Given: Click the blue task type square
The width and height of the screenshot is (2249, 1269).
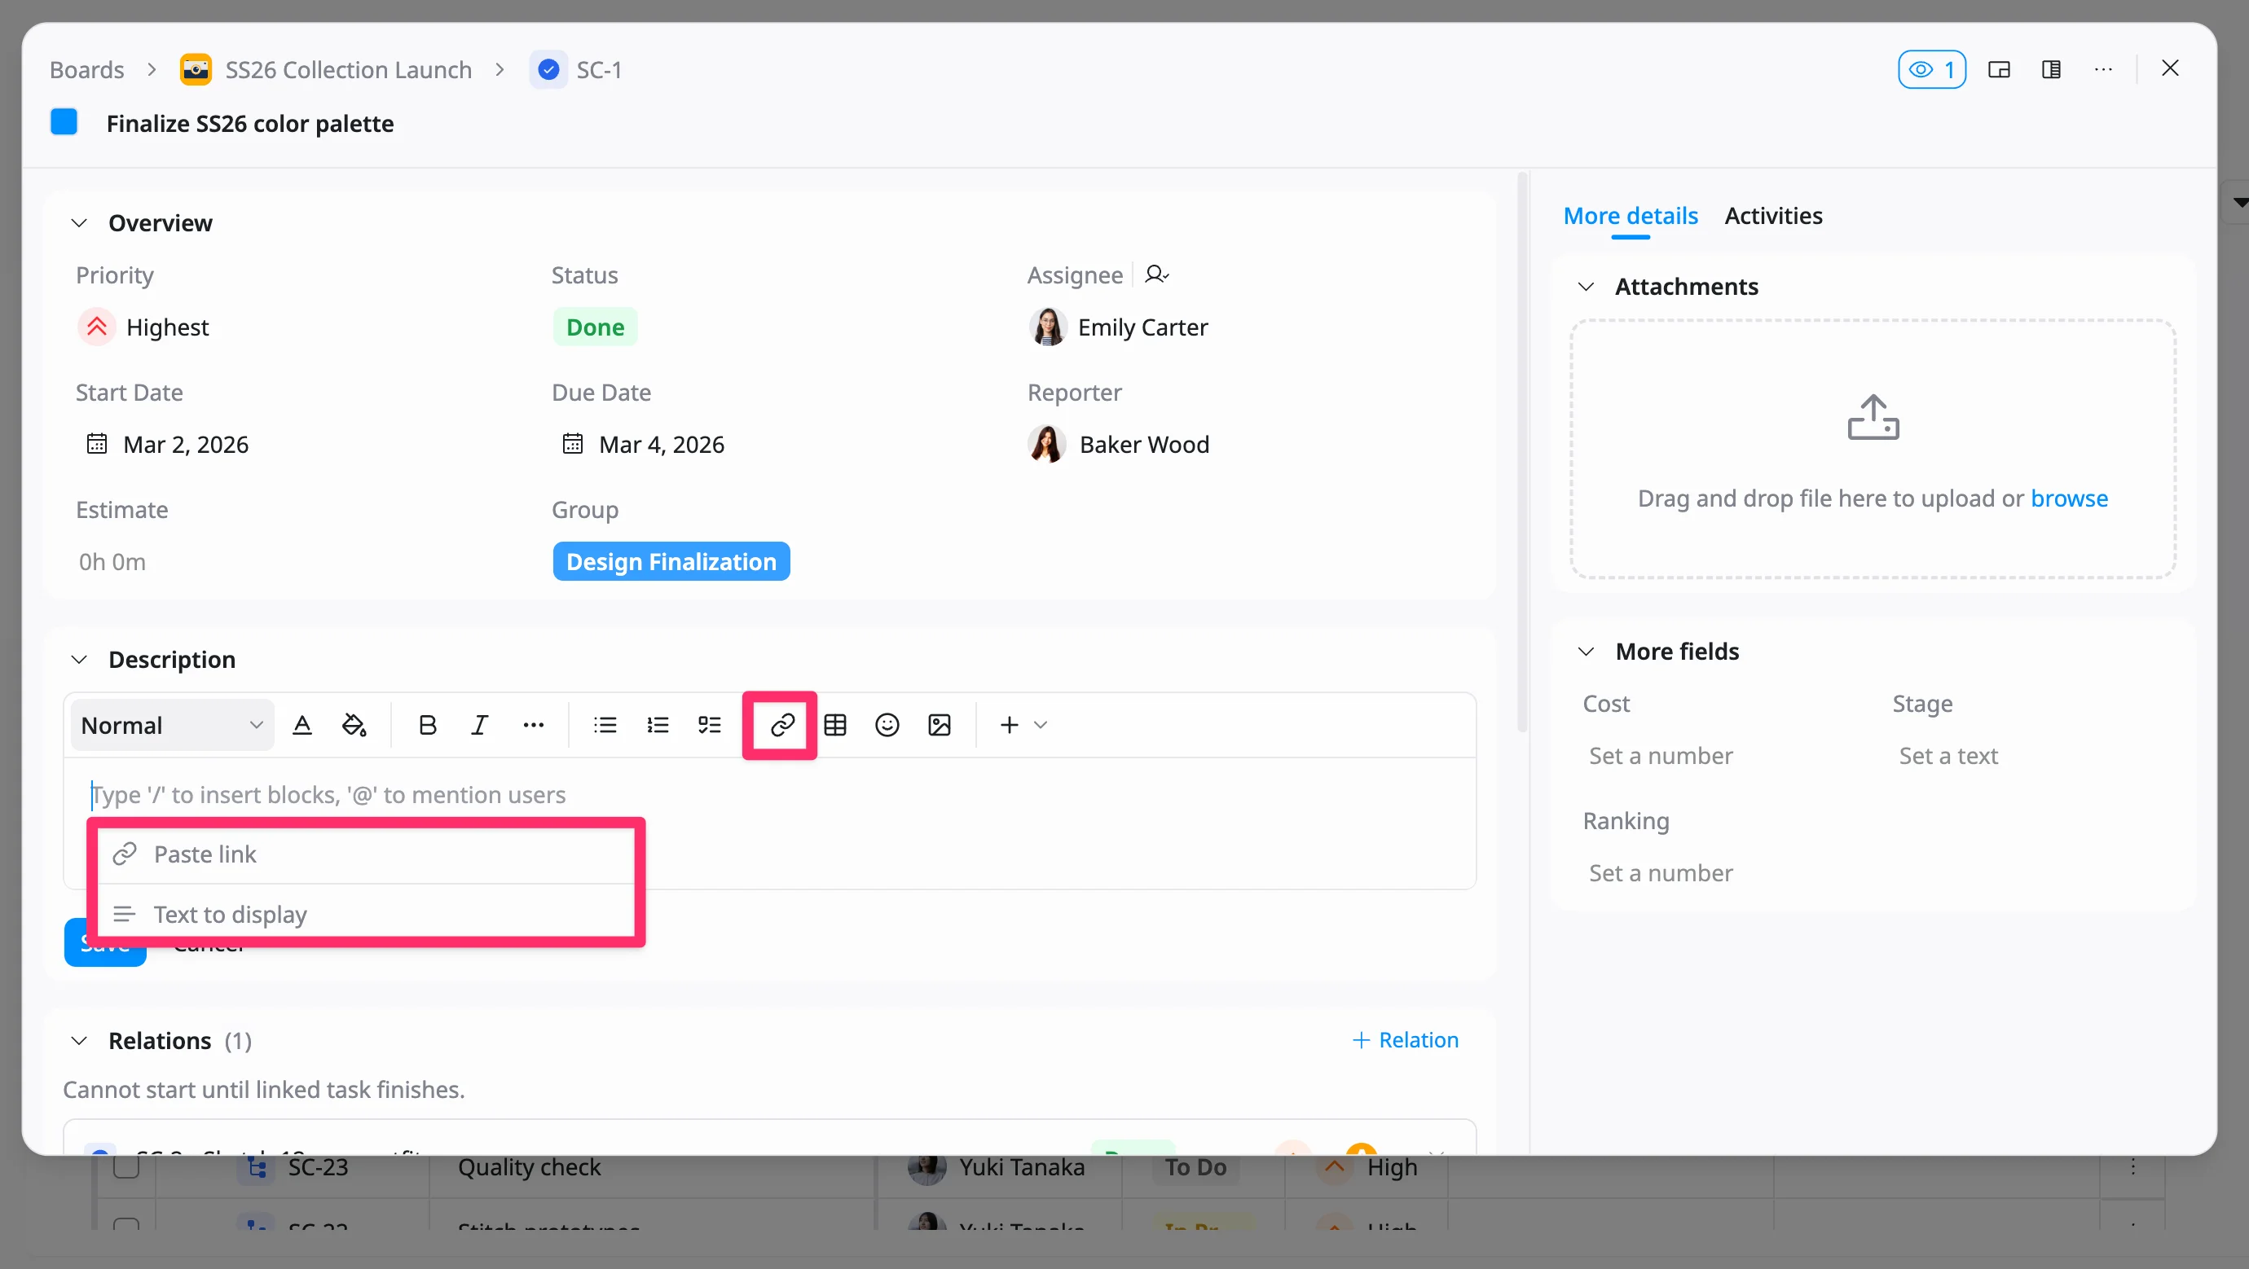Looking at the screenshot, I should pos(64,122).
